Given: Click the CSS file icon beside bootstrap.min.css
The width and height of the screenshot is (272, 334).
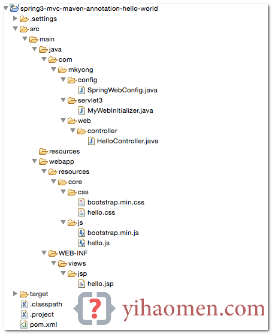Looking at the screenshot, I should pyautogui.click(x=81, y=202).
